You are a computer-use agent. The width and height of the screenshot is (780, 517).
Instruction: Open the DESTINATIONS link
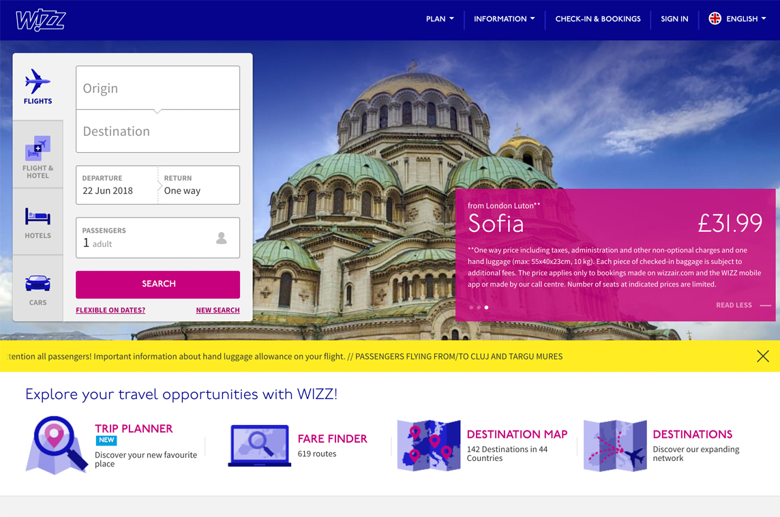(693, 434)
